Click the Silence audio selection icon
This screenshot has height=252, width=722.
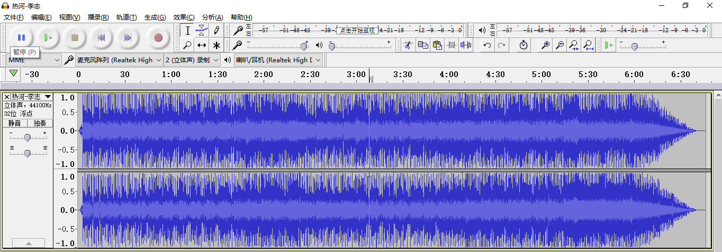click(x=465, y=45)
